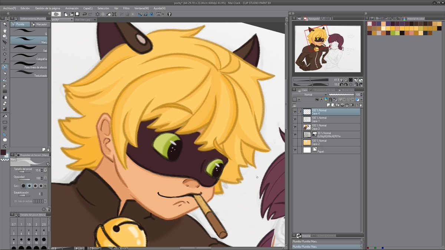Open the Filtro menu
The height and width of the screenshot is (250, 445).
pyautogui.click(x=126, y=8)
